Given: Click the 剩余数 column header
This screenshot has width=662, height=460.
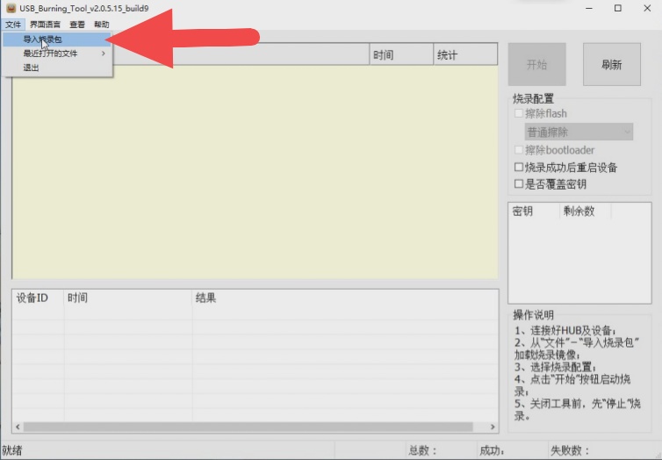Looking at the screenshot, I should 585,211.
